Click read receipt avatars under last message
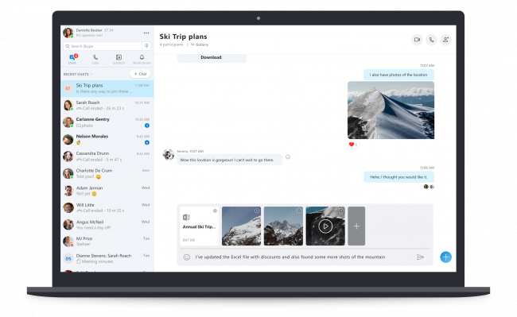This screenshot has height=317, width=517. pyautogui.click(x=429, y=187)
